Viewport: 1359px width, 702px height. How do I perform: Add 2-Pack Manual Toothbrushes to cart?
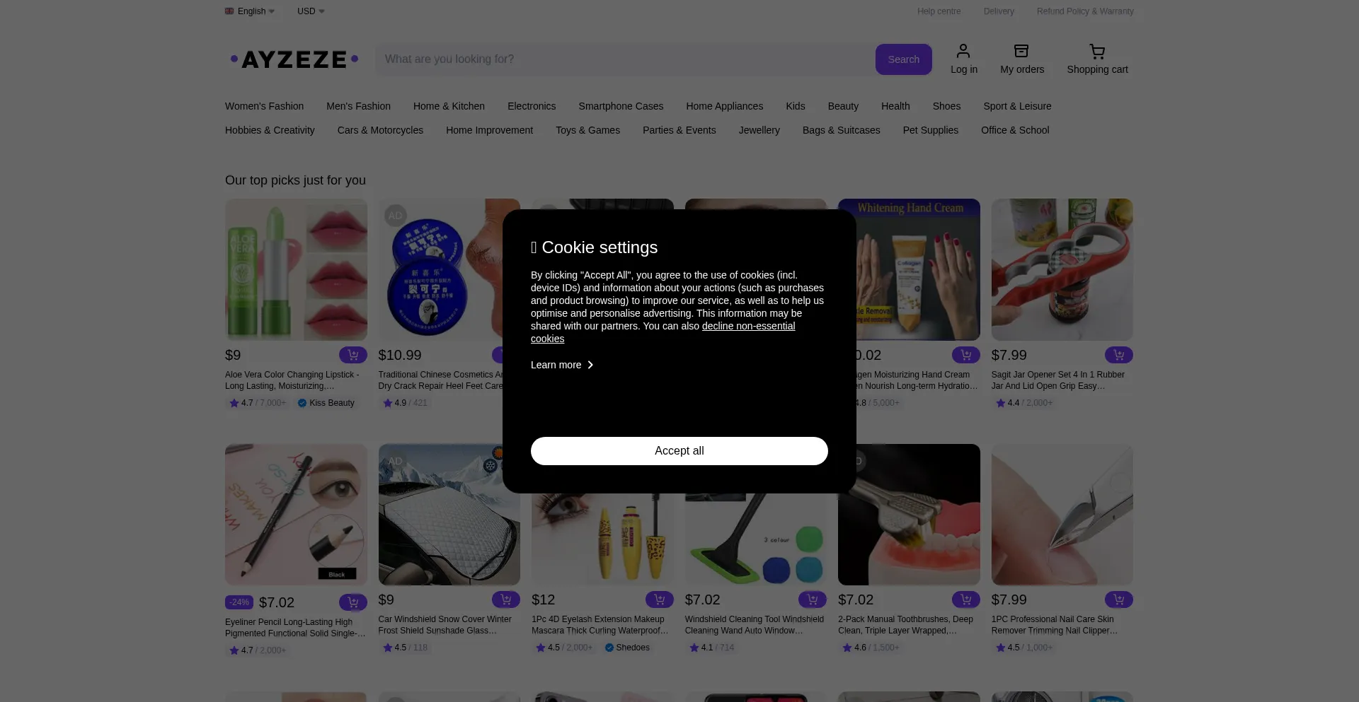[x=965, y=599]
